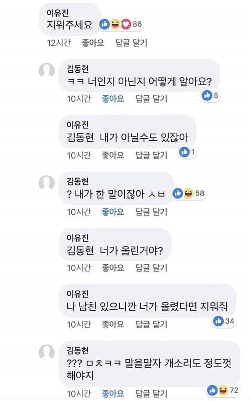
Task: Click 김동현's avatar on the 내가 한 말이잖아 comment
Action: (47, 183)
